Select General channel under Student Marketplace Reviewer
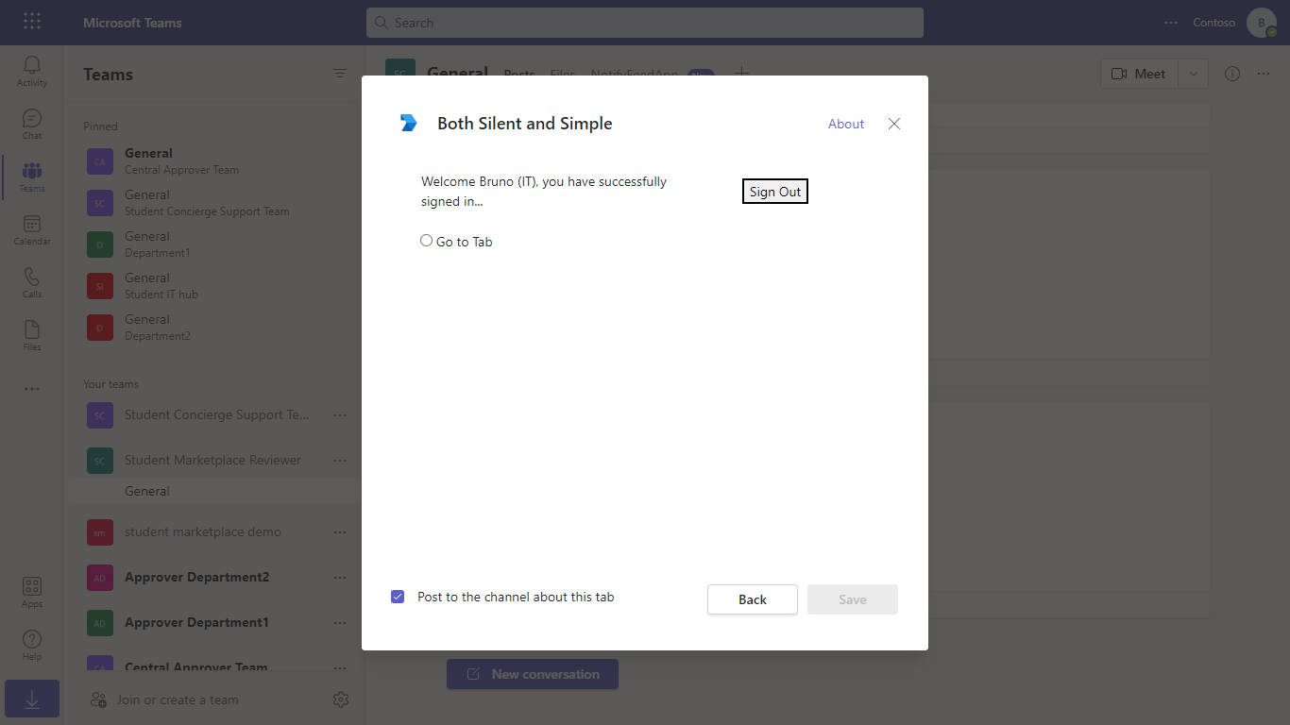Image resolution: width=1290 pixels, height=725 pixels. [213, 491]
